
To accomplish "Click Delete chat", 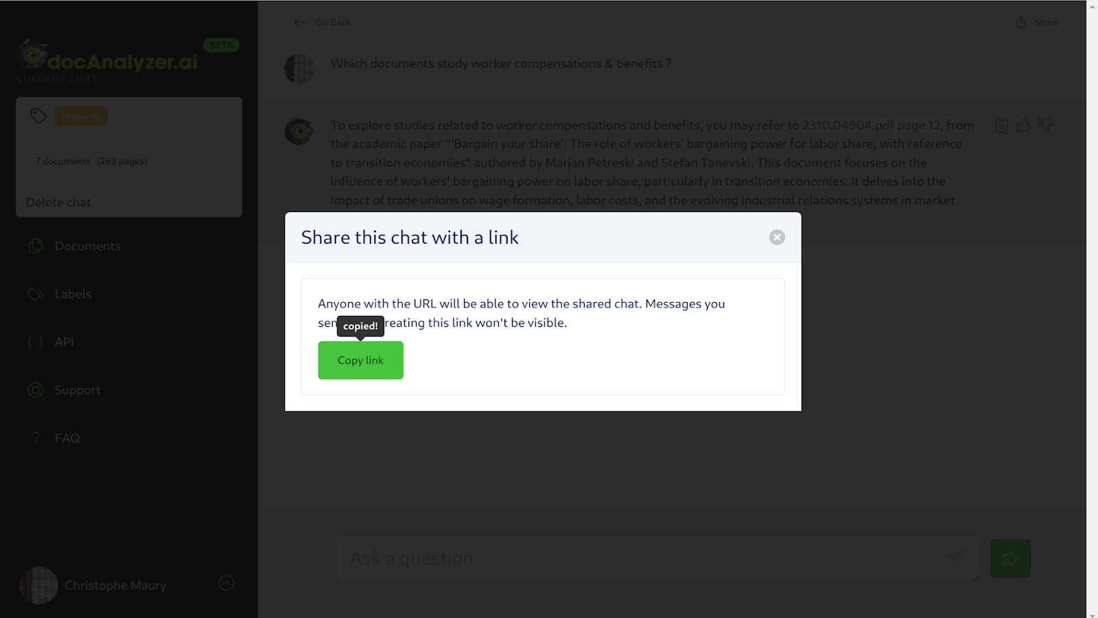I will click(x=58, y=203).
